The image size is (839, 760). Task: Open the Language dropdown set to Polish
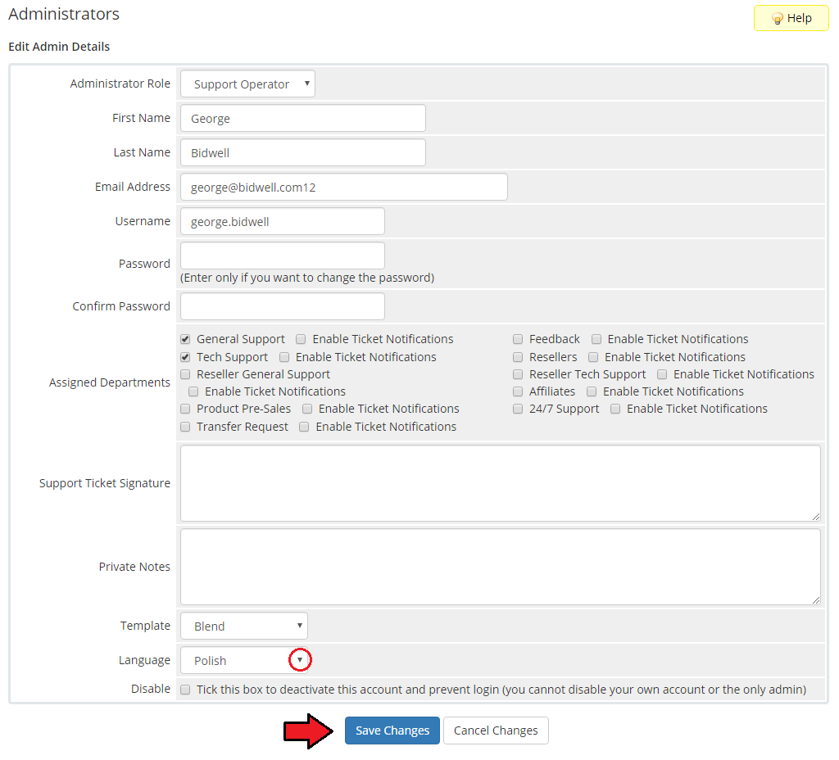point(244,660)
